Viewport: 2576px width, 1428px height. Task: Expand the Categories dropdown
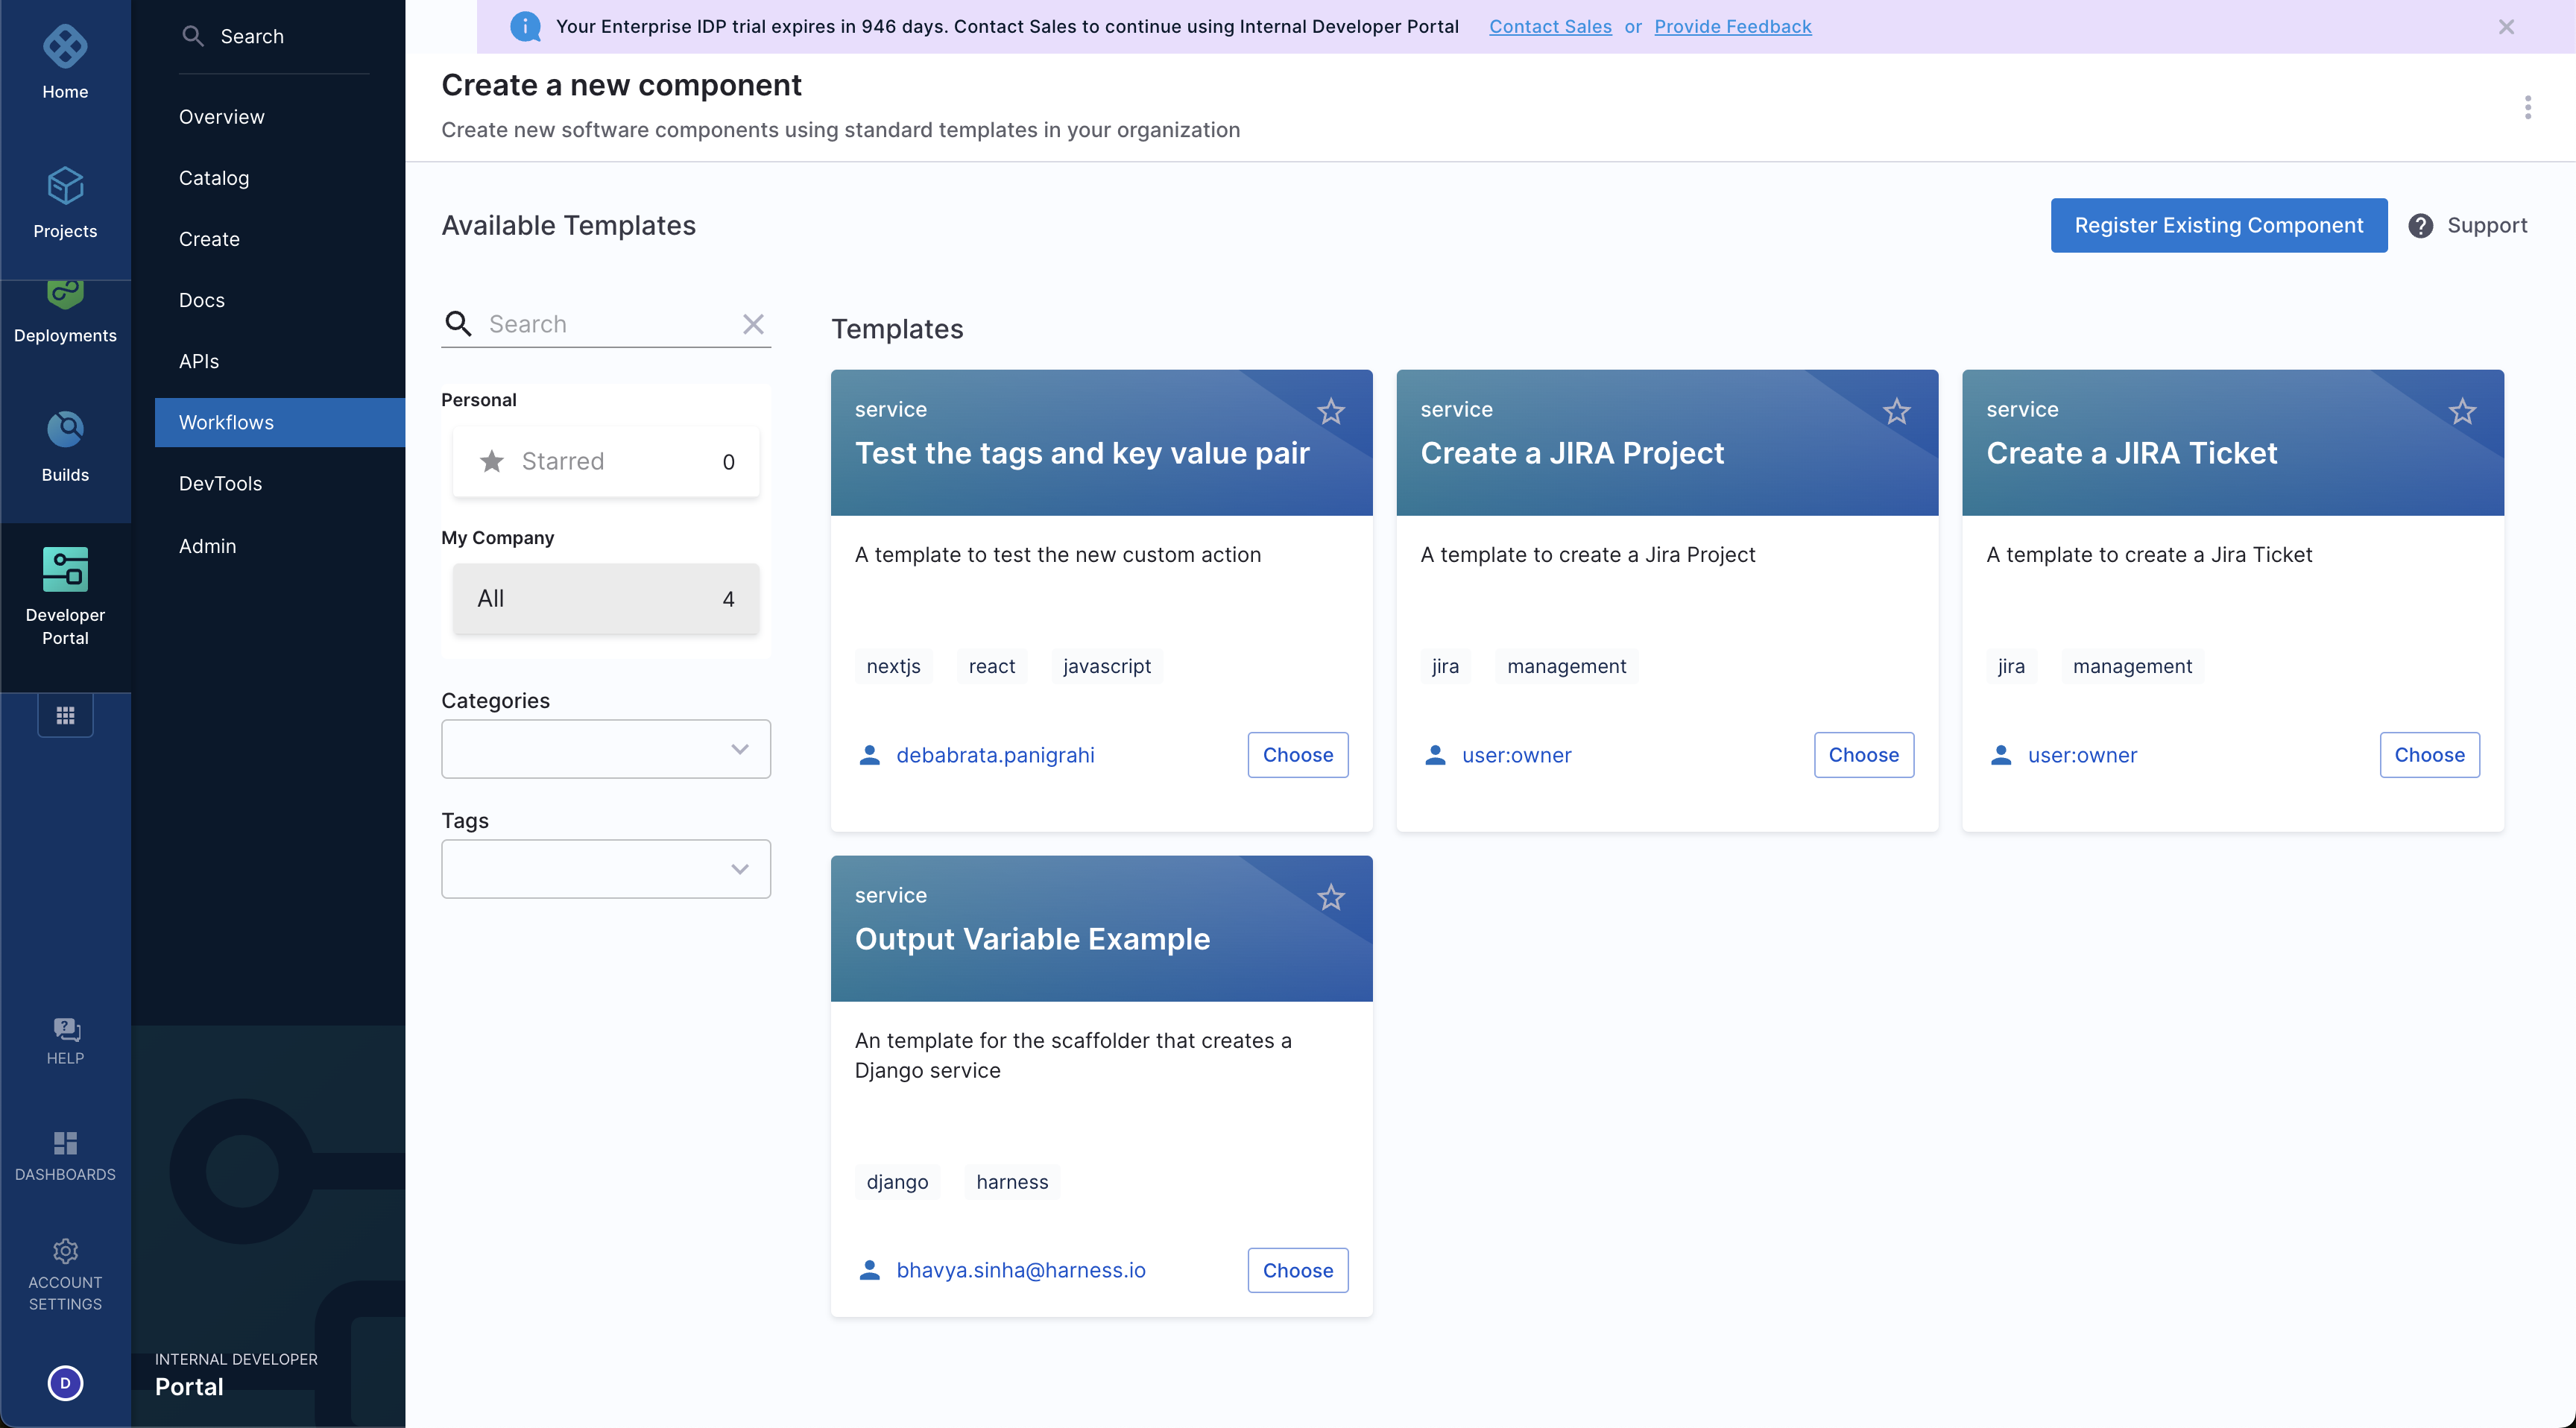(605, 749)
